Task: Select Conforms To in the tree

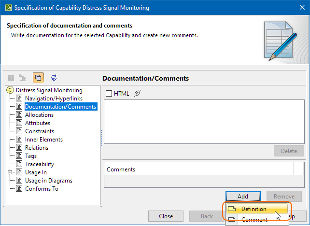Action: (x=42, y=189)
